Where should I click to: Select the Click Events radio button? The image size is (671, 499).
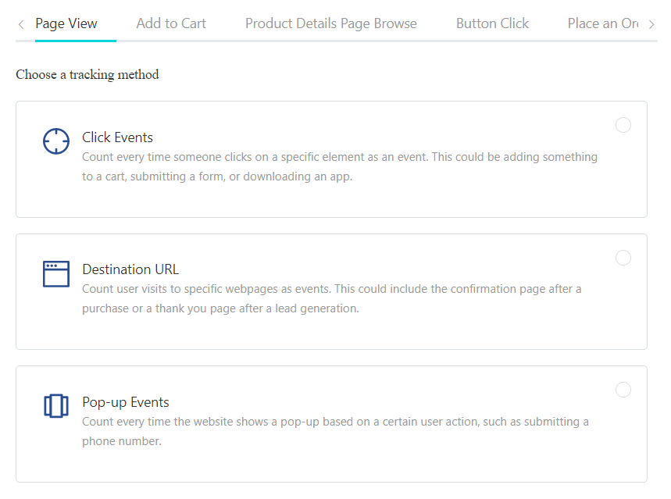[x=623, y=125]
